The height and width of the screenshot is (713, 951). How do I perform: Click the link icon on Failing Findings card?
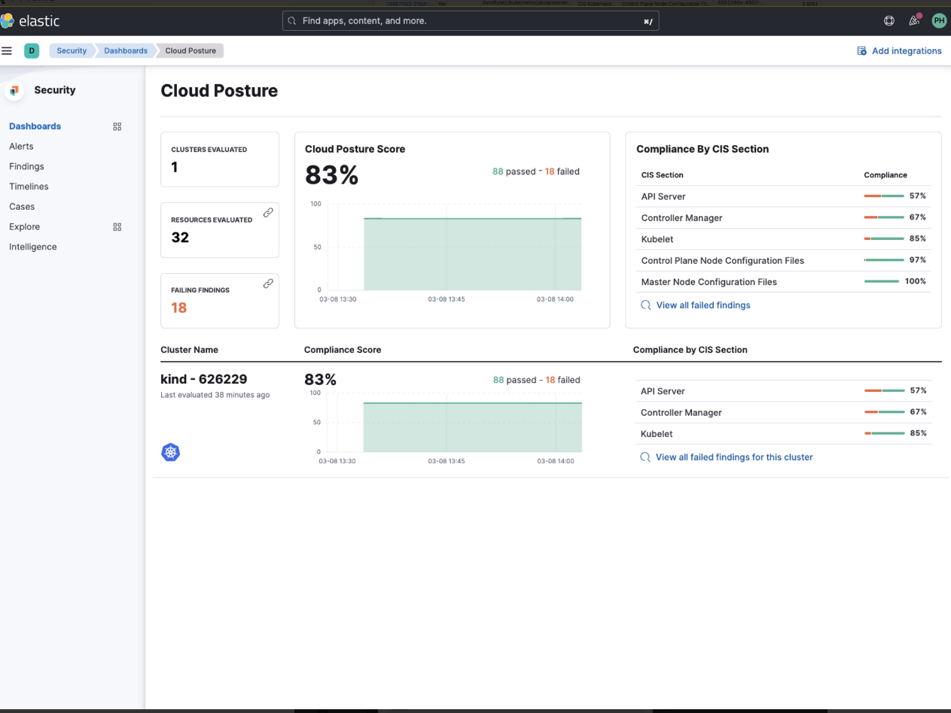pyautogui.click(x=268, y=284)
